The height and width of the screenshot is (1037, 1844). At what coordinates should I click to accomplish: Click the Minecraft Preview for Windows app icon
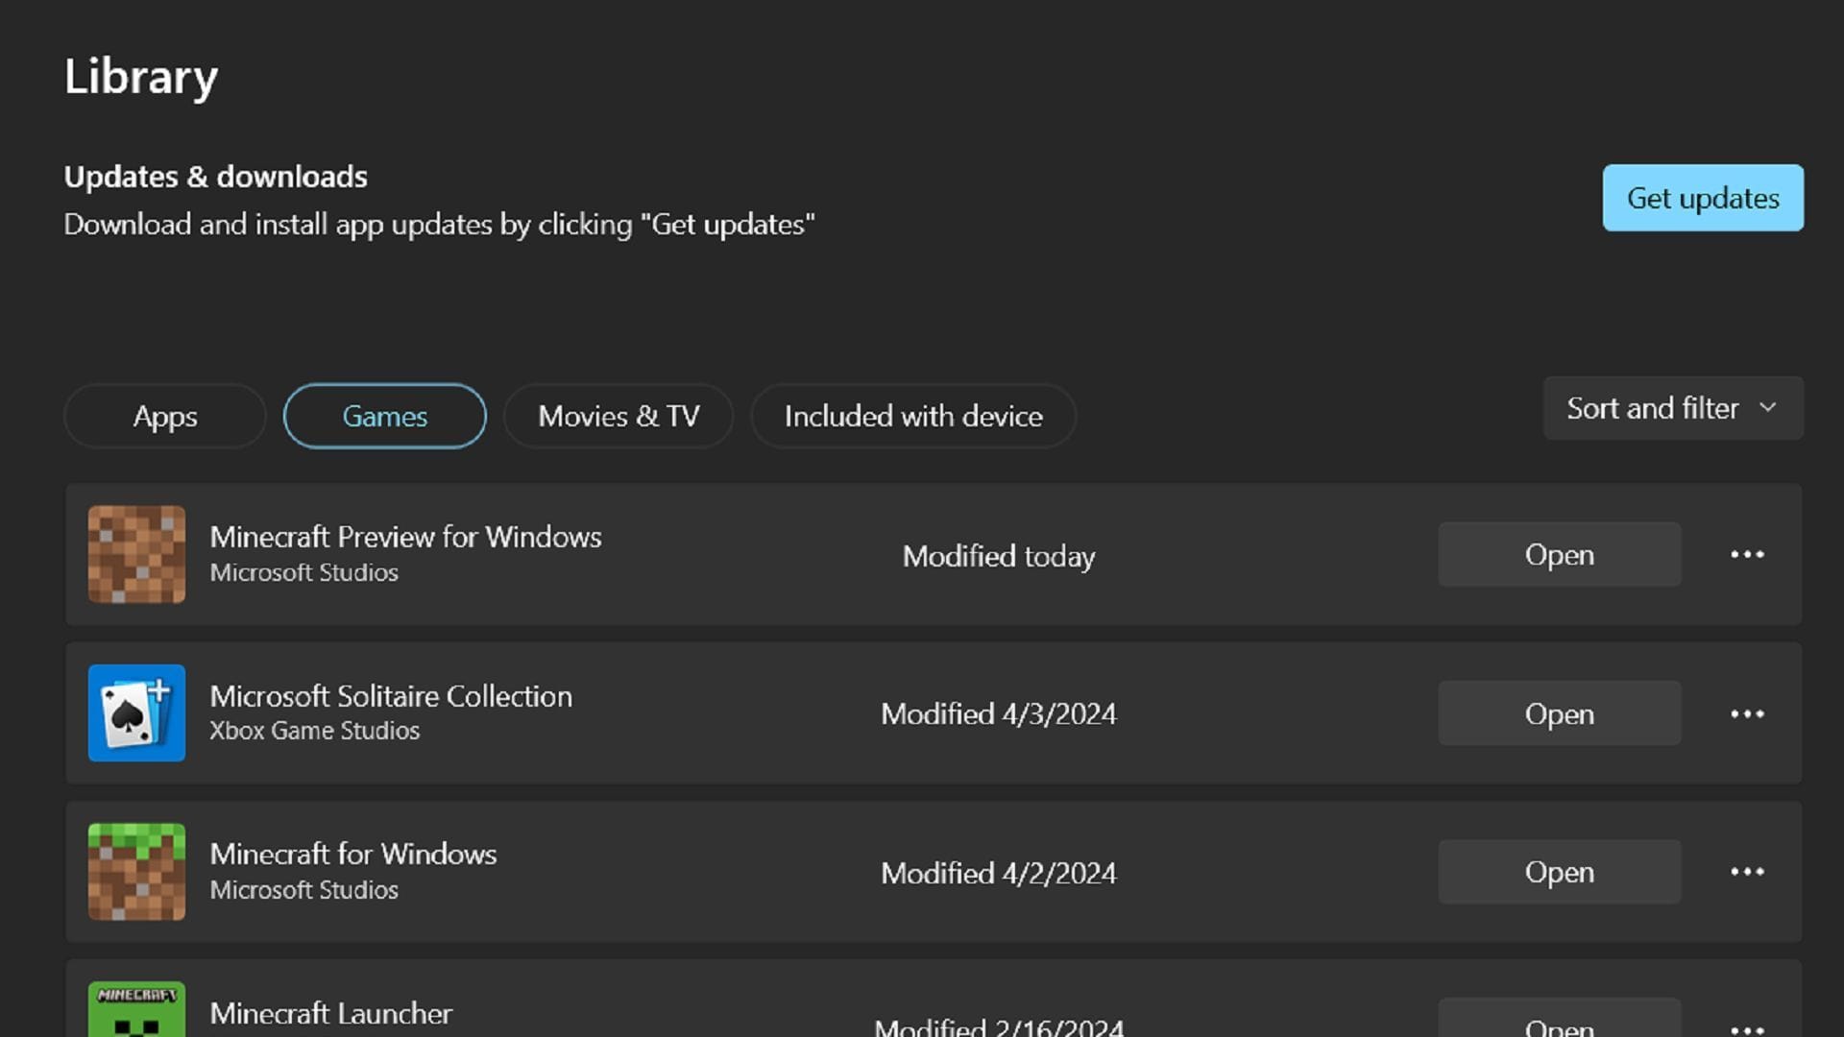(x=135, y=555)
